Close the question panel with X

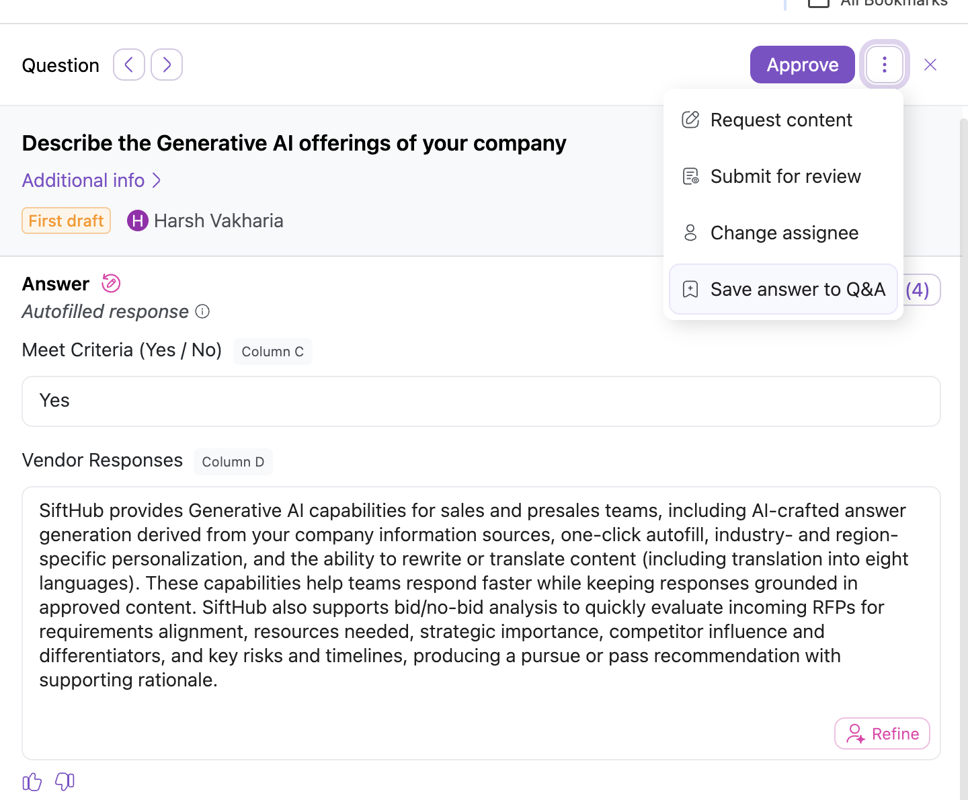coord(930,65)
